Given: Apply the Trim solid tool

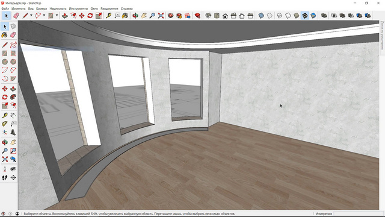Looking at the screenshot, I should click(359, 16).
